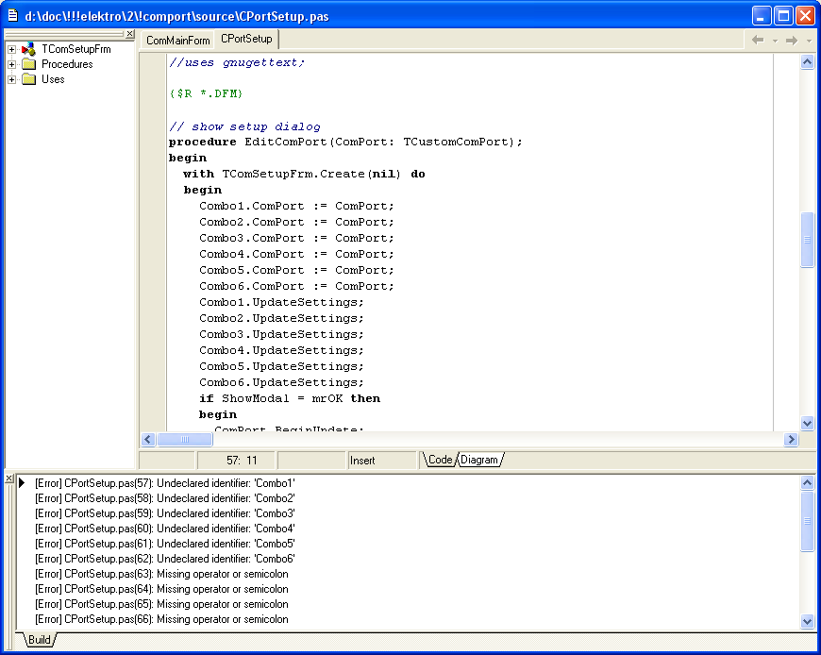Click the current error arrow marker
The height and width of the screenshot is (655, 821).
pos(22,482)
